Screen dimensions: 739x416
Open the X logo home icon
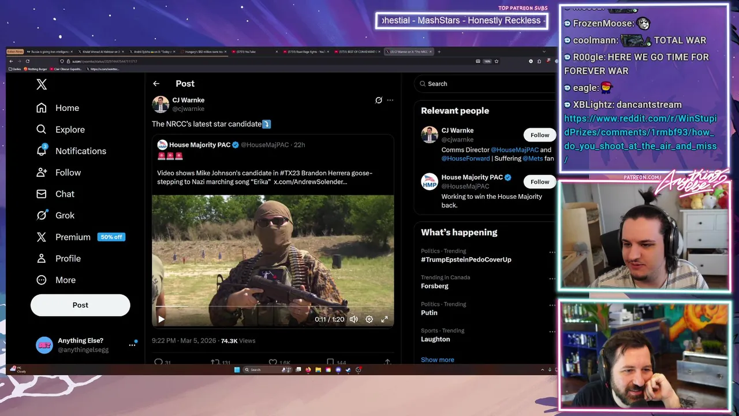42,84
